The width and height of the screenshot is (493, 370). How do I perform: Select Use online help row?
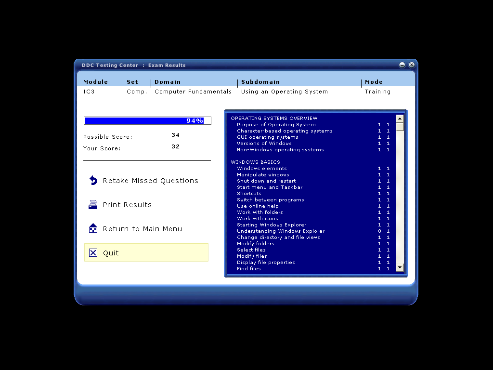[x=313, y=206]
